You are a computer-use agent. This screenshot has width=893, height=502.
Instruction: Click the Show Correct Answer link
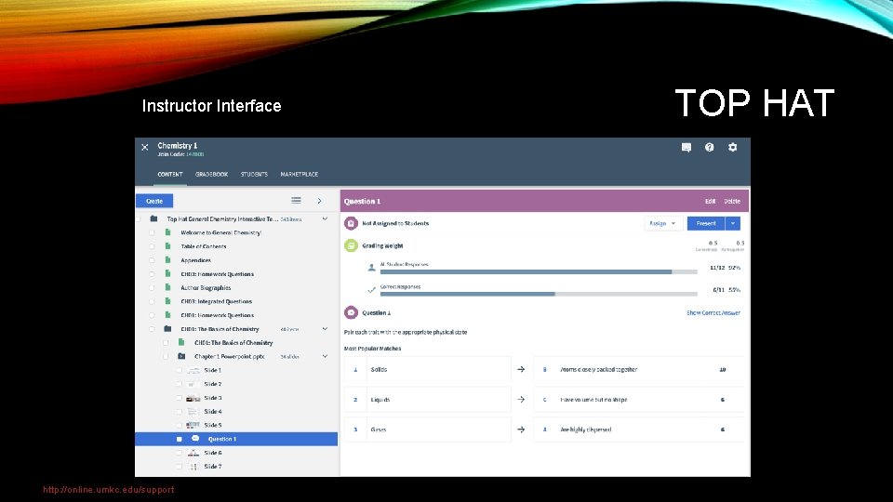coord(713,313)
